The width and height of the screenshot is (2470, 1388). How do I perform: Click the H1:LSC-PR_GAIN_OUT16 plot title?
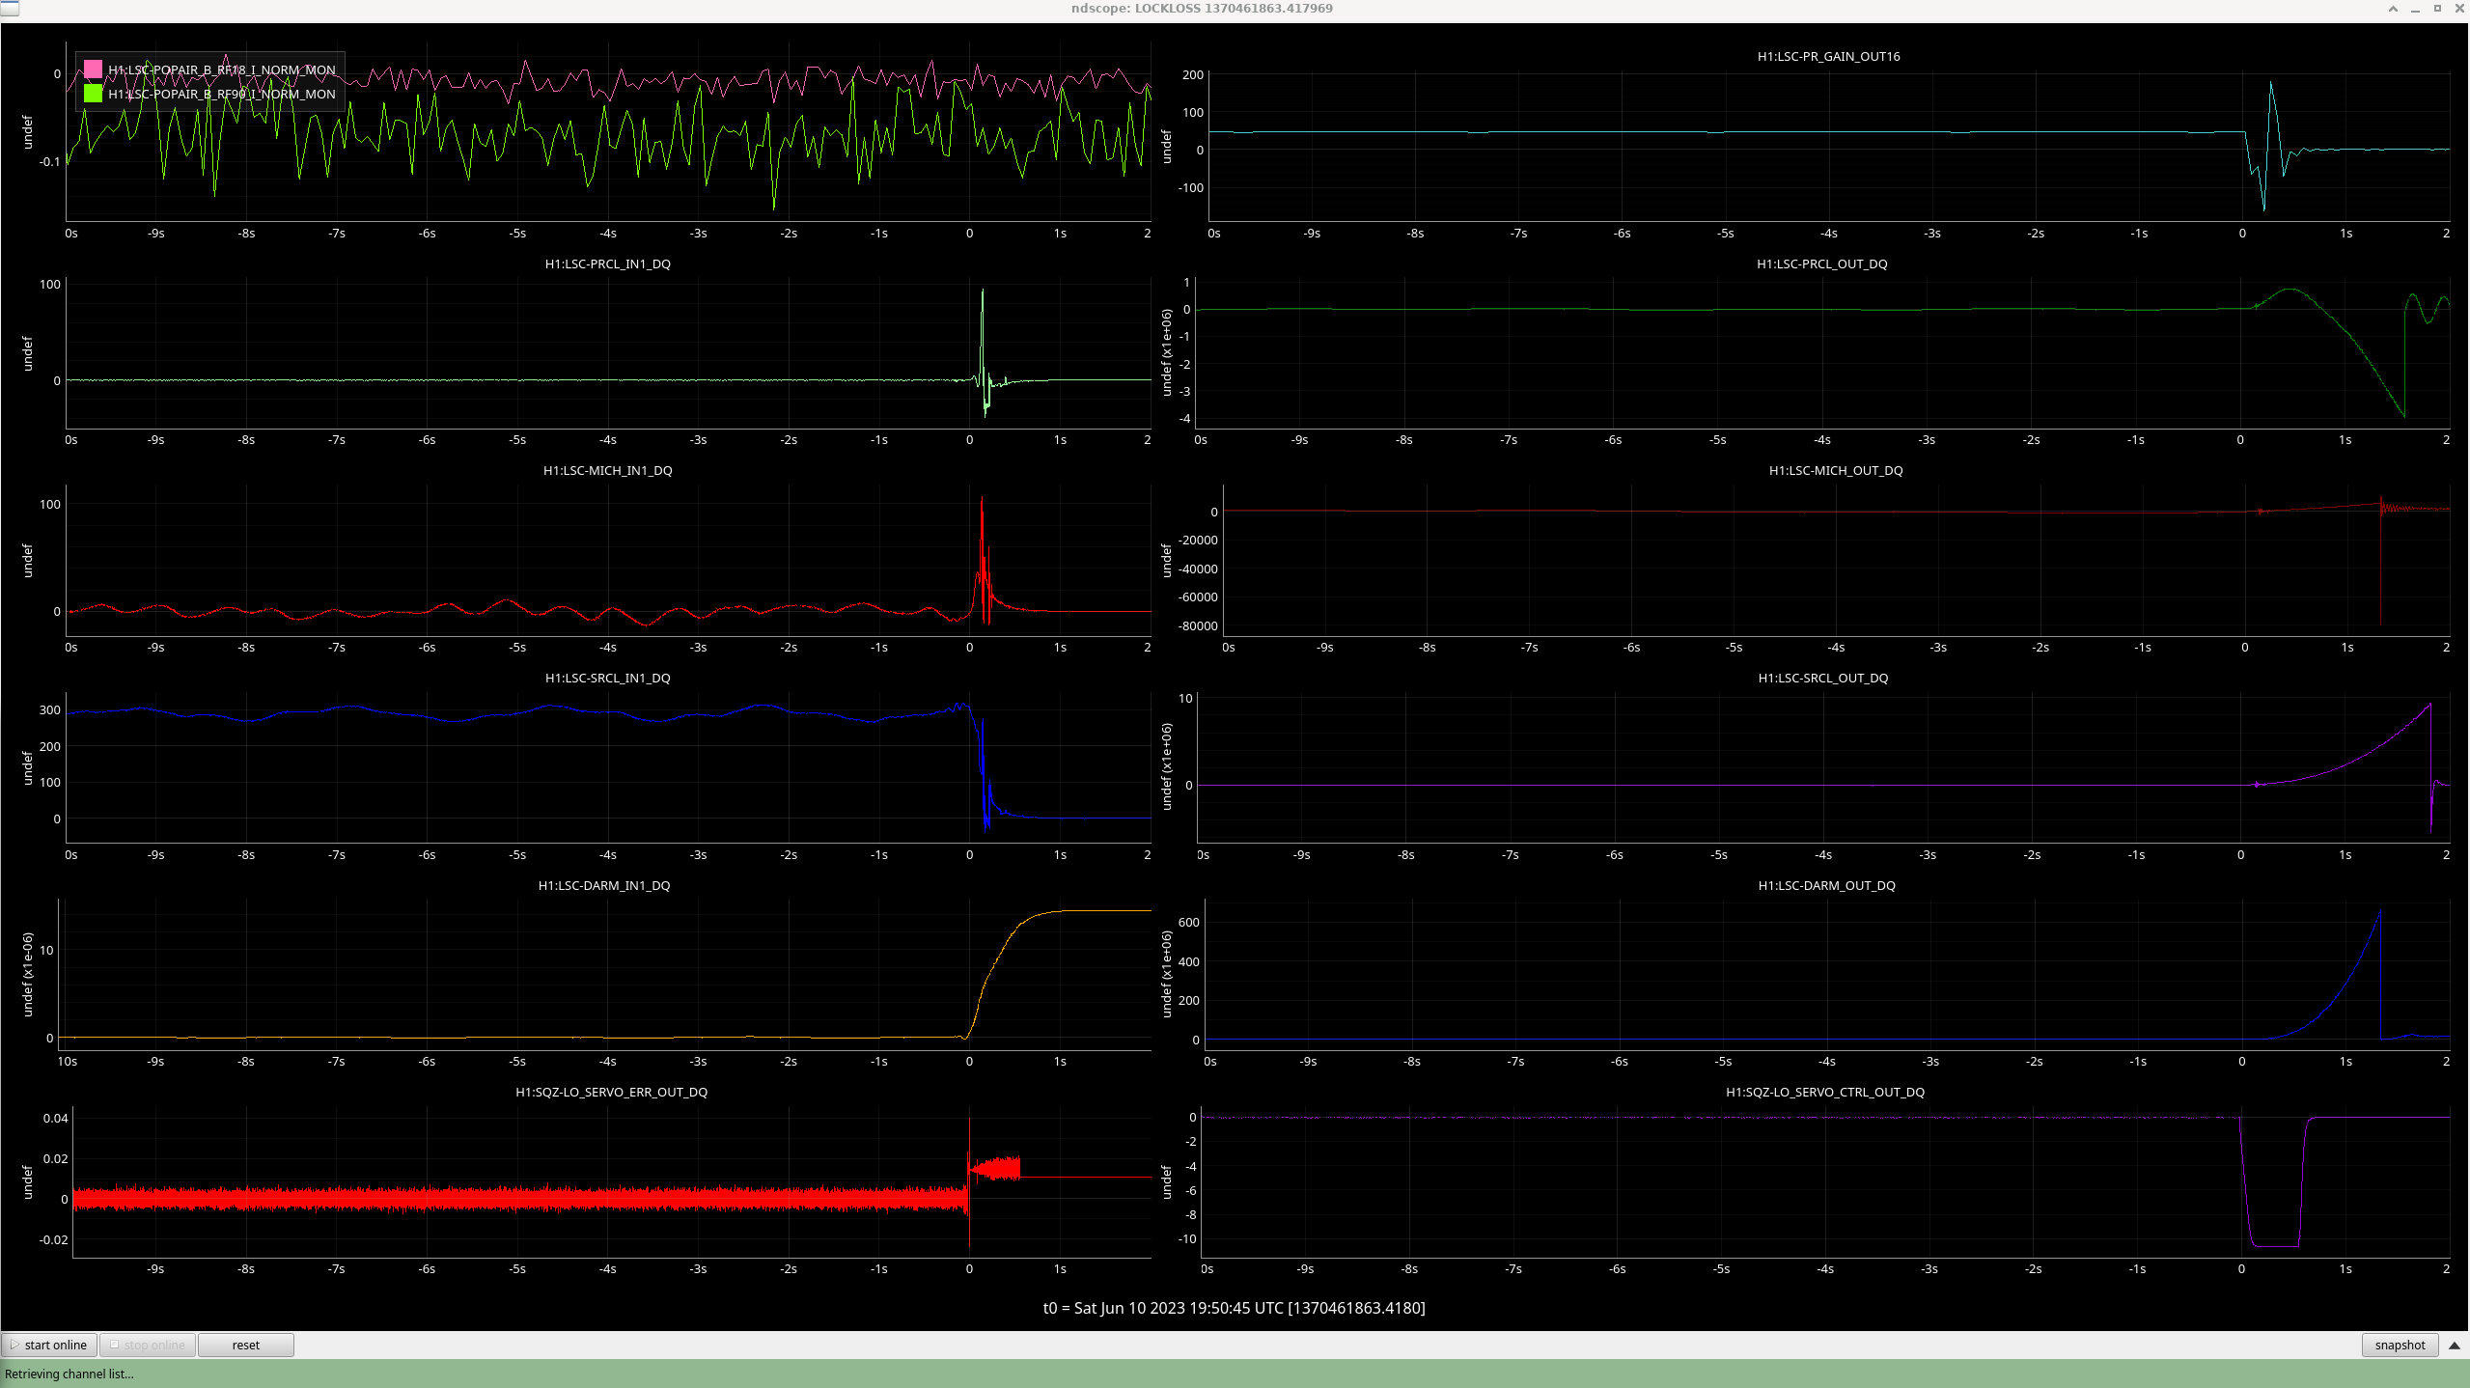(x=1828, y=56)
